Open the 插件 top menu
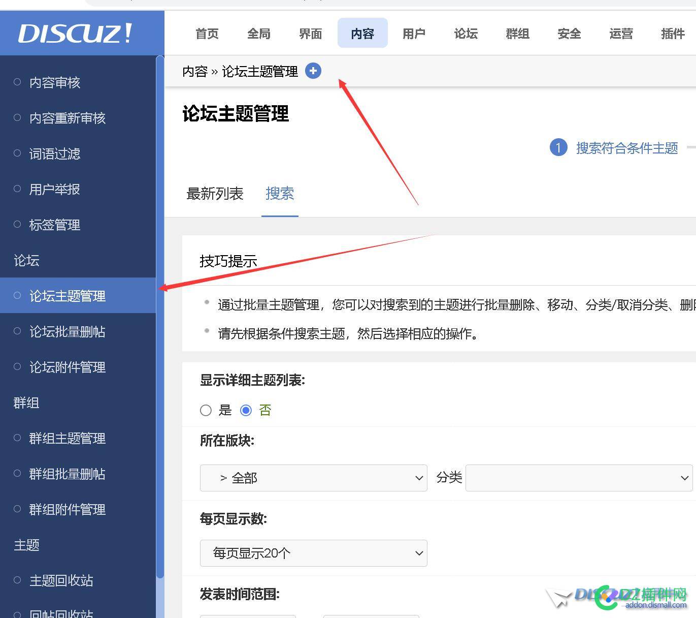Image resolution: width=696 pixels, height=618 pixels. (673, 34)
